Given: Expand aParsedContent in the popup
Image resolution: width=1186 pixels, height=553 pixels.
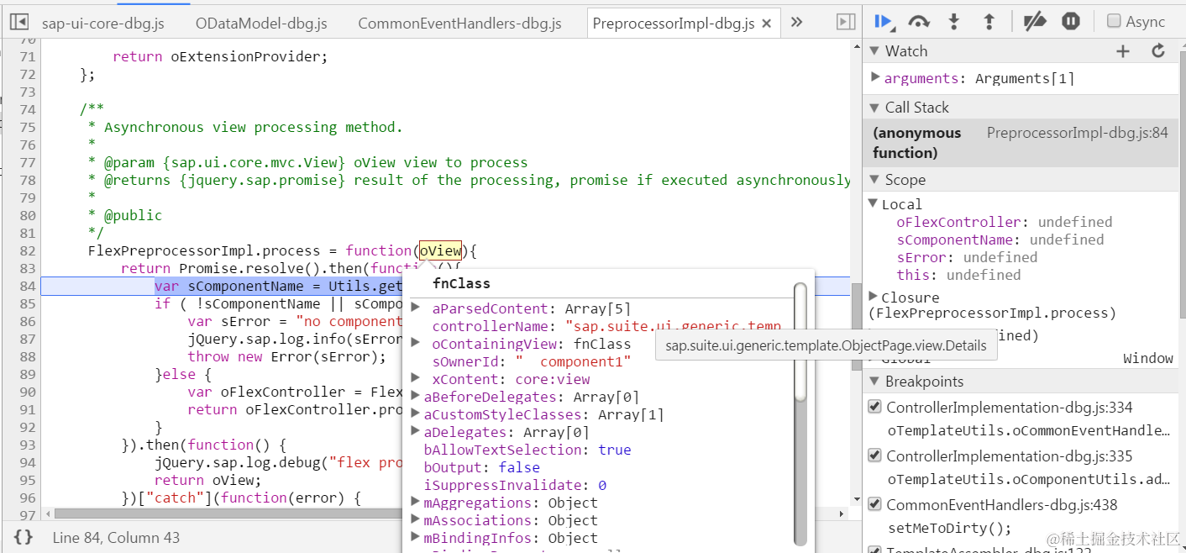Looking at the screenshot, I should [416, 308].
